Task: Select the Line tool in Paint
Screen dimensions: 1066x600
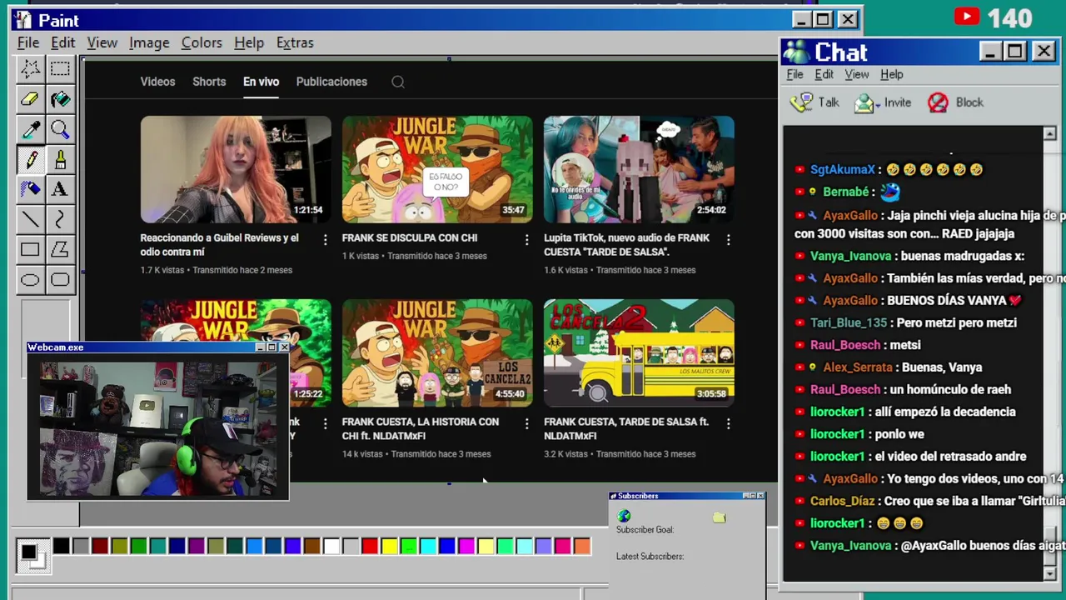Action: point(30,219)
